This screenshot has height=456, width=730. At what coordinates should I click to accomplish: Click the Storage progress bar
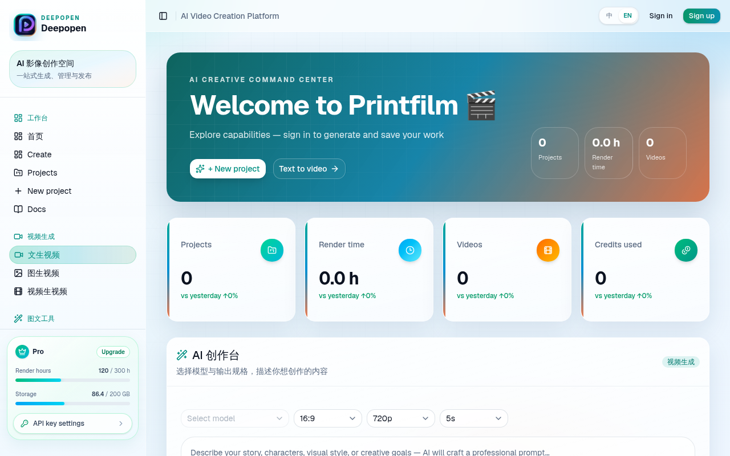pyautogui.click(x=72, y=404)
